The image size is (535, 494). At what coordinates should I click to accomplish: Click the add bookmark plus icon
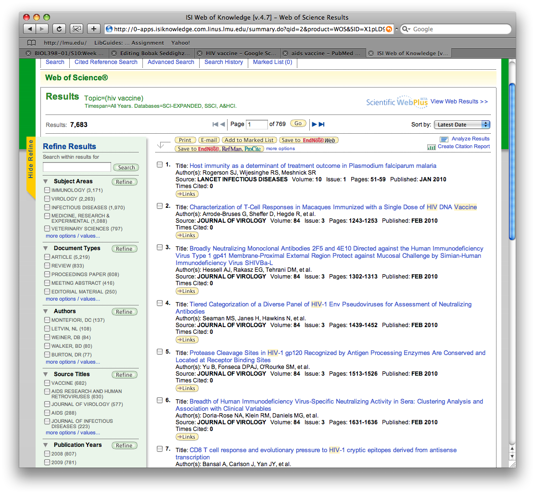point(93,29)
